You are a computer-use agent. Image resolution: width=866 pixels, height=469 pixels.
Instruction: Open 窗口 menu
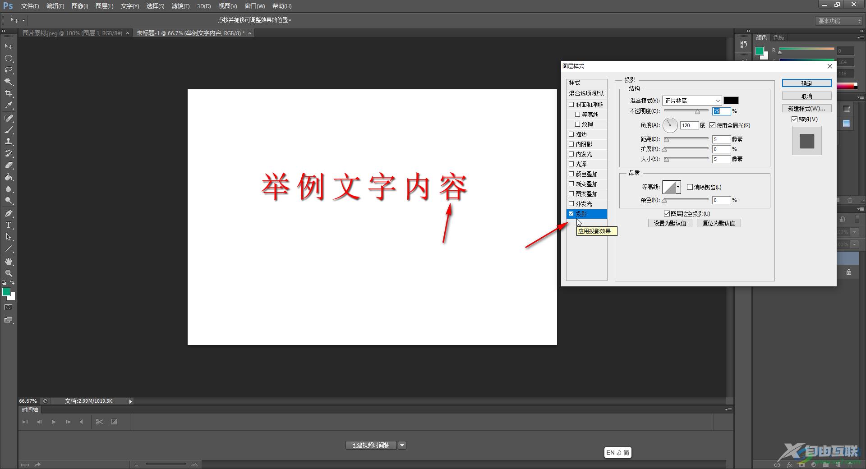(x=255, y=6)
